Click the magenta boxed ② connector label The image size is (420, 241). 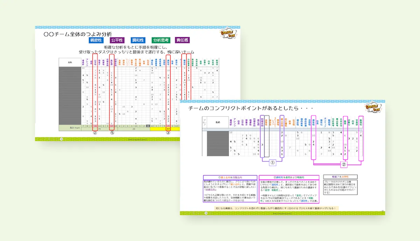coord(344,164)
